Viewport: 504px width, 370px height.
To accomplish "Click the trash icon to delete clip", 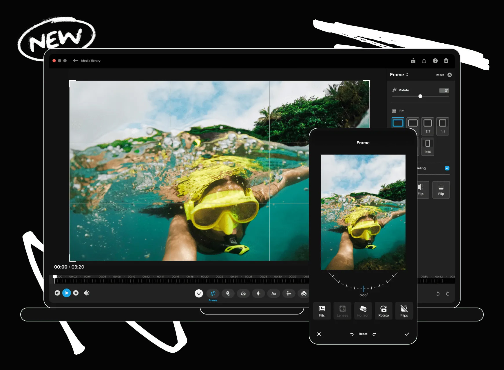I will (446, 61).
